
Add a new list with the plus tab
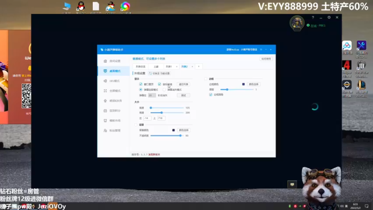(x=199, y=67)
